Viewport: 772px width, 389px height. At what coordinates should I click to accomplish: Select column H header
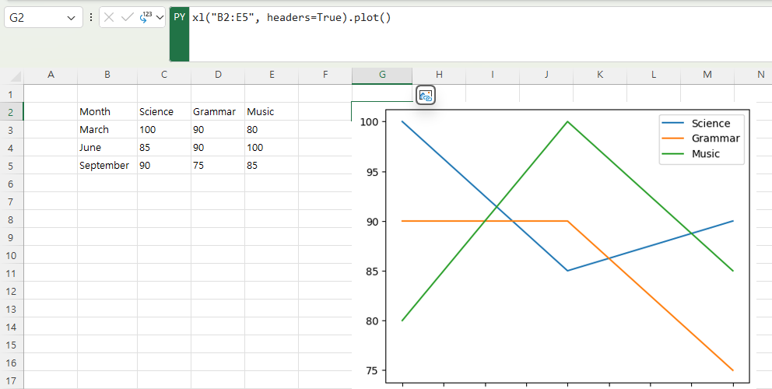coord(439,75)
